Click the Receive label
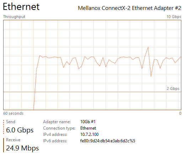 13,140
